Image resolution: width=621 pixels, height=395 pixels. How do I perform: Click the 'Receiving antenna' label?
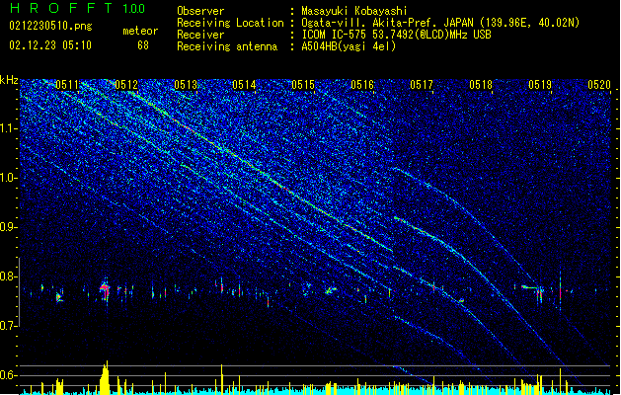[227, 46]
